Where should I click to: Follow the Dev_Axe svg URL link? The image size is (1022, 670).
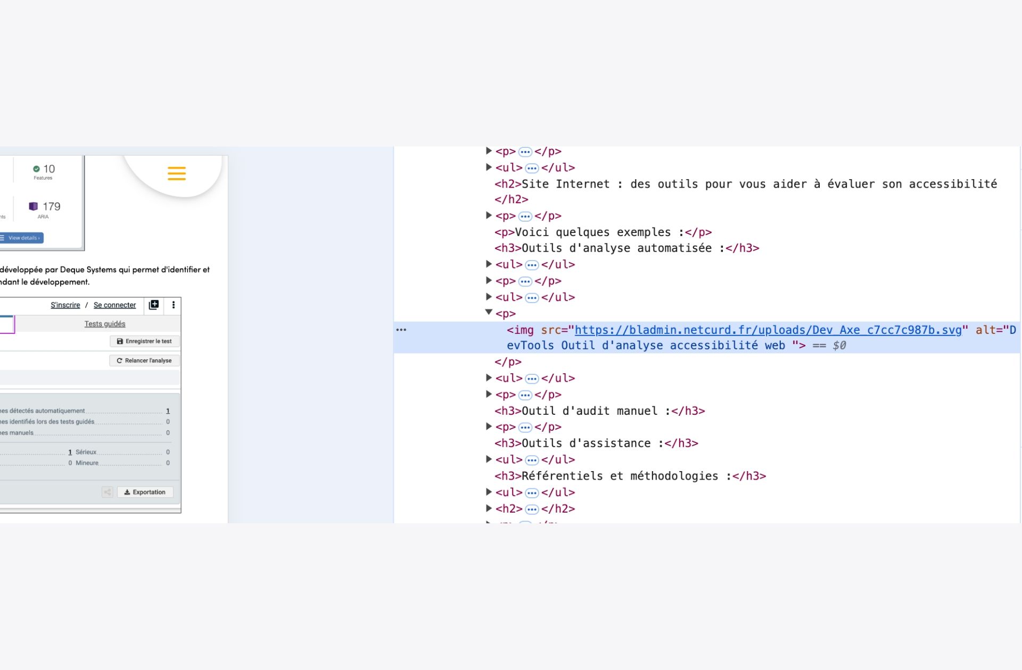coord(768,330)
